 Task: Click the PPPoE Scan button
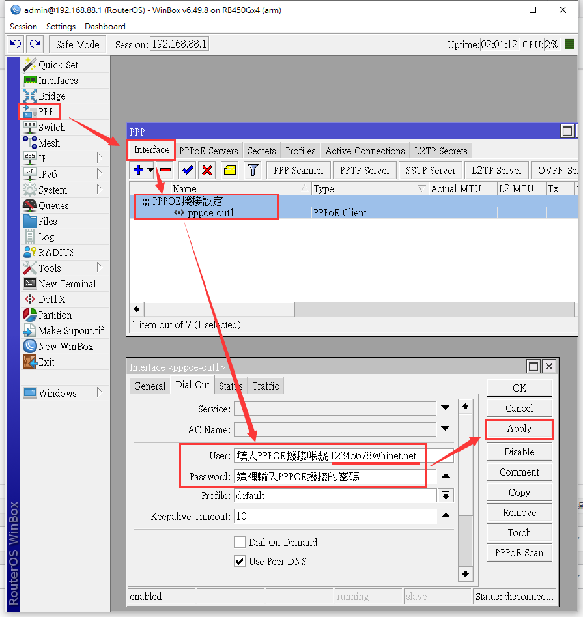[x=519, y=553]
